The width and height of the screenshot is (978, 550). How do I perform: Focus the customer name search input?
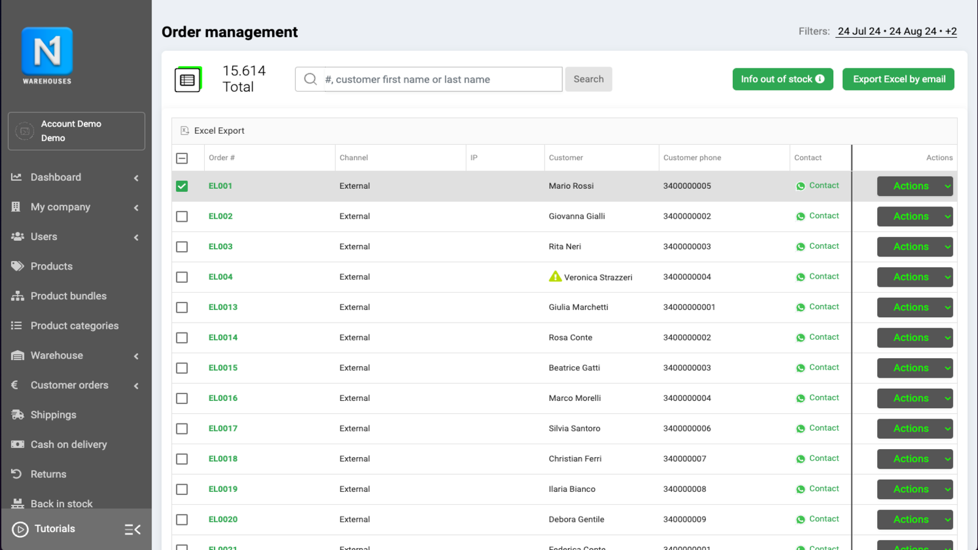440,79
